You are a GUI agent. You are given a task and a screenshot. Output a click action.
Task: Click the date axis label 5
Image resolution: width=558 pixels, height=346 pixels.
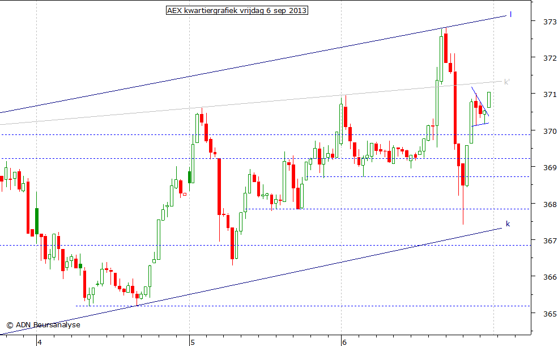(x=193, y=343)
